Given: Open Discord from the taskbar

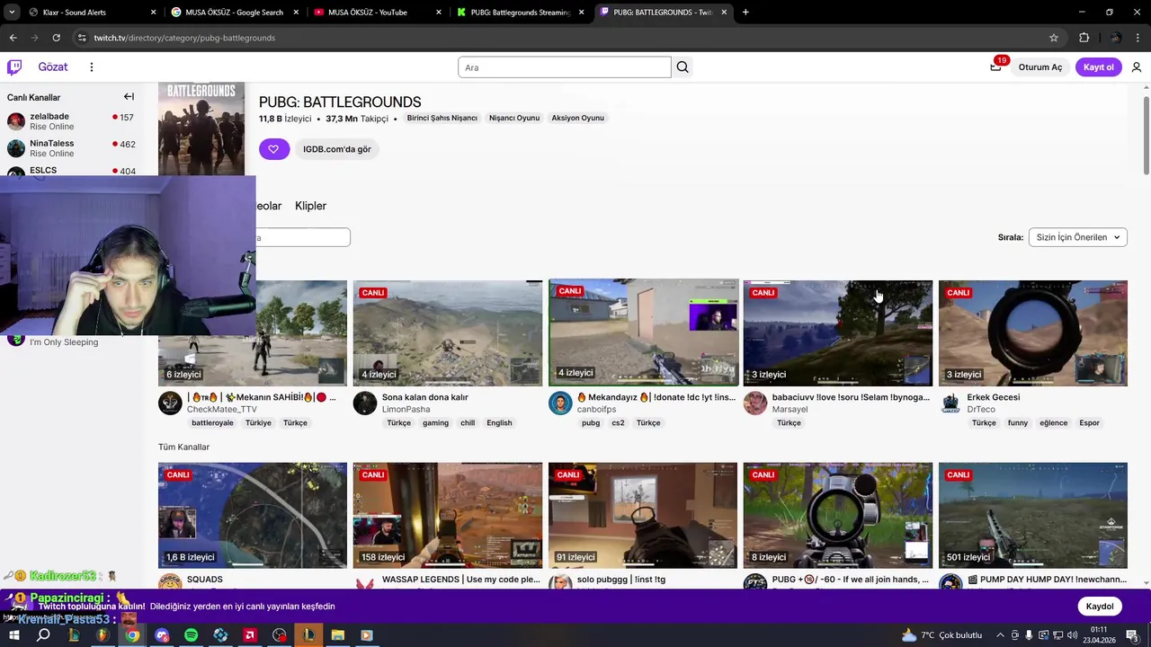Looking at the screenshot, I should (162, 635).
